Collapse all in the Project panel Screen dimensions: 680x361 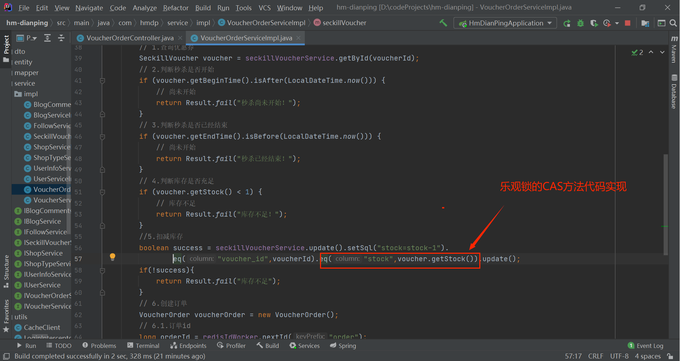[x=61, y=38]
